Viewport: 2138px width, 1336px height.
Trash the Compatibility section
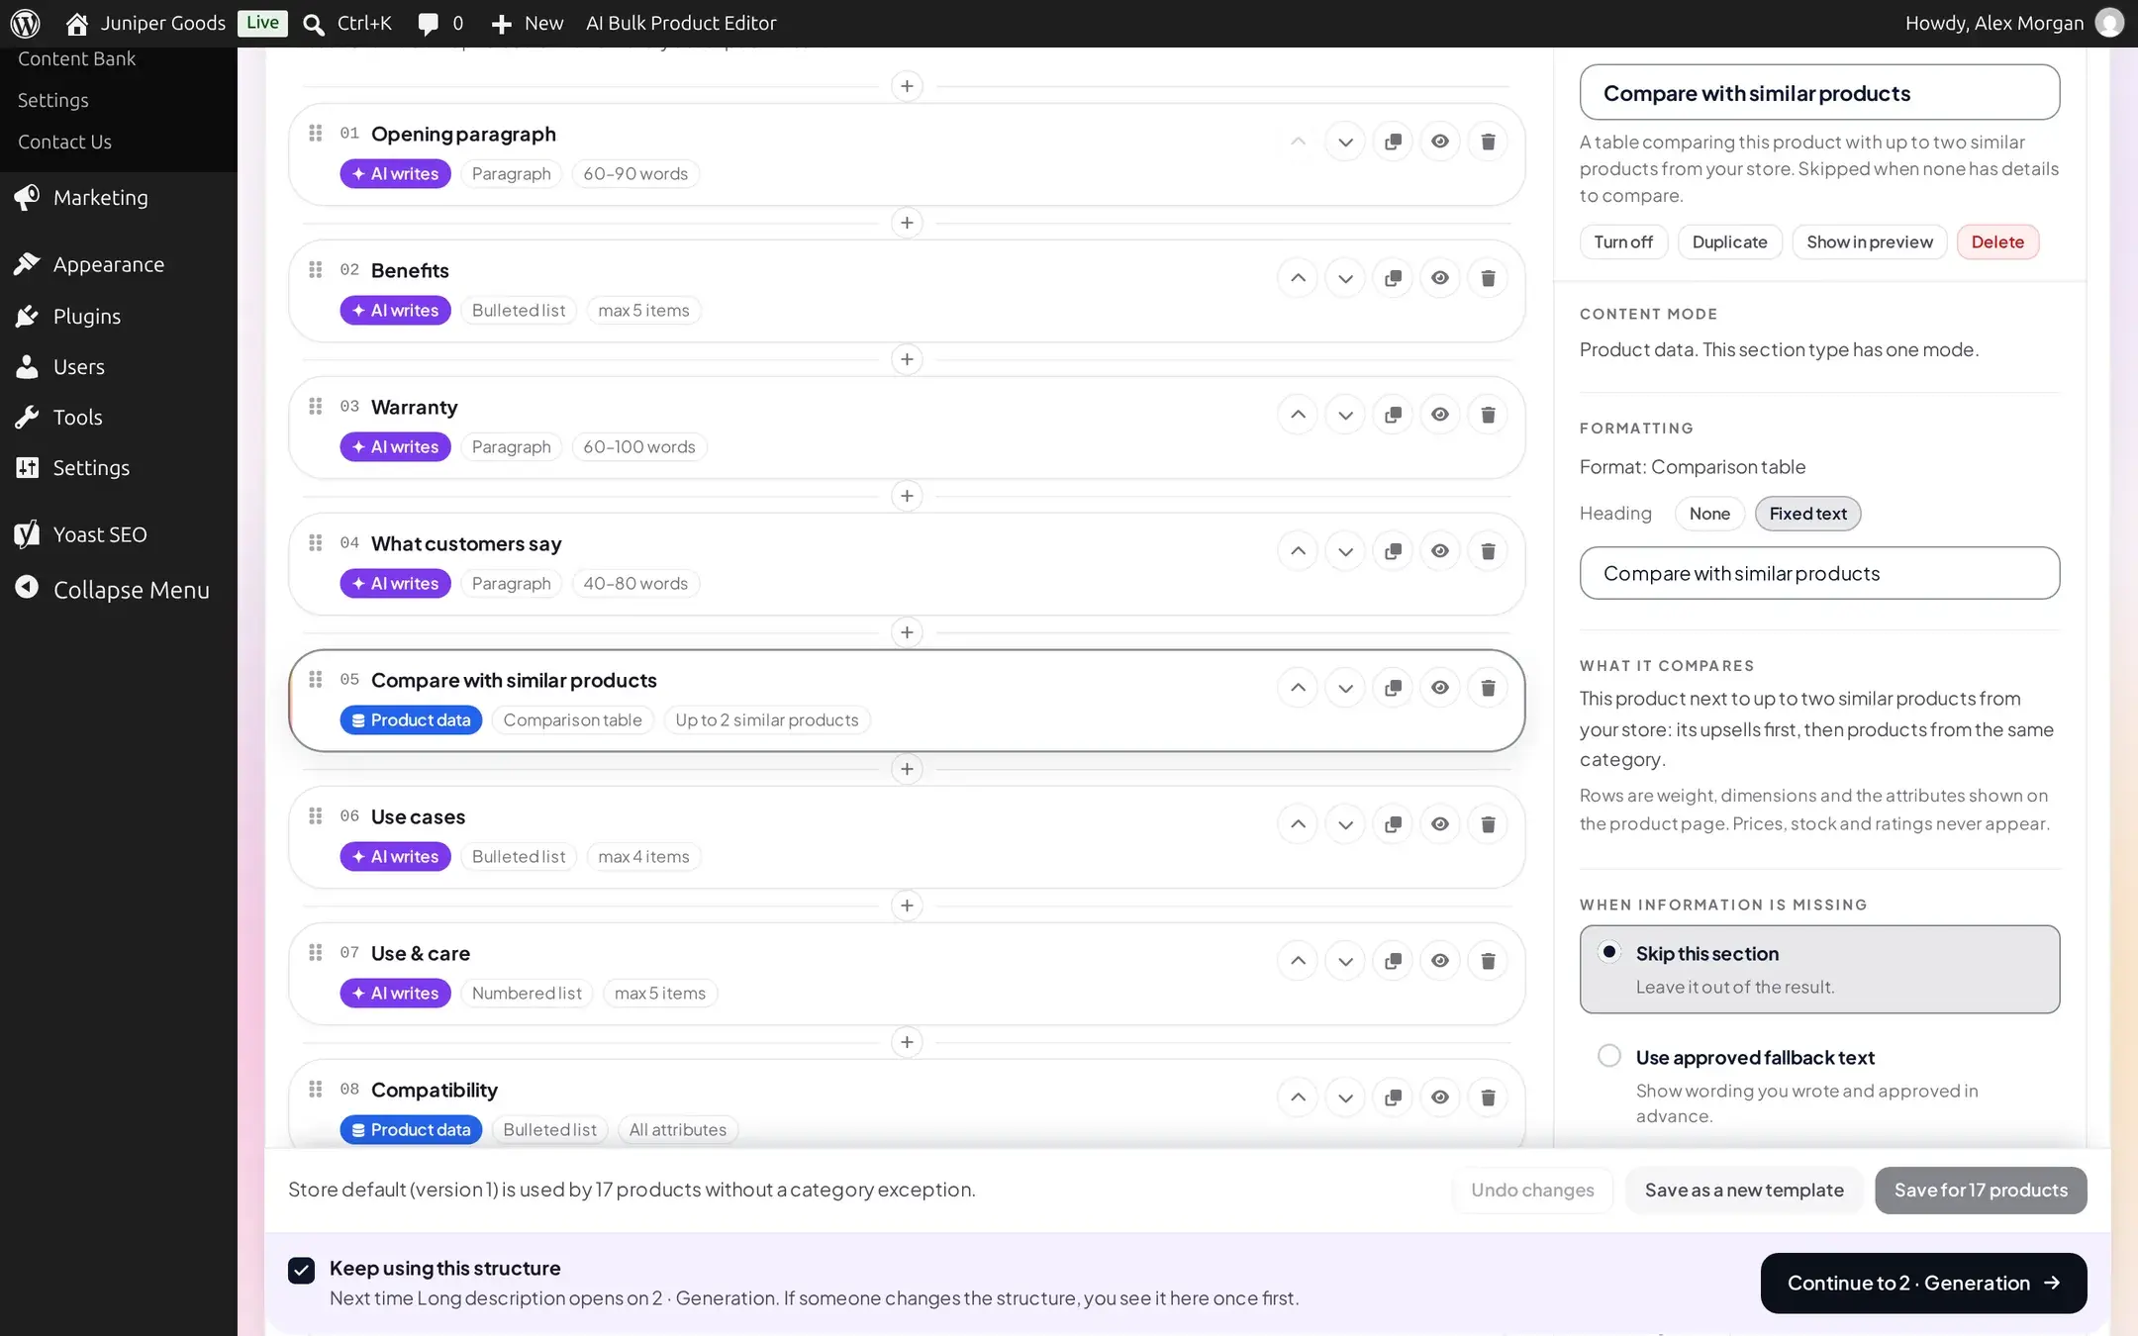[x=1488, y=1097]
